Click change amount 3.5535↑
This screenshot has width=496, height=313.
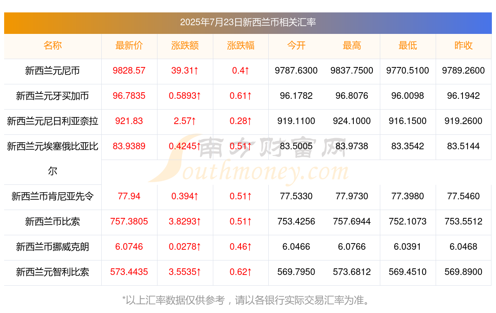coord(185,272)
